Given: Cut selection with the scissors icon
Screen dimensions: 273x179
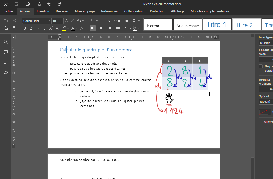Looking at the screenshot, I should pyautogui.click(x=14, y=21).
